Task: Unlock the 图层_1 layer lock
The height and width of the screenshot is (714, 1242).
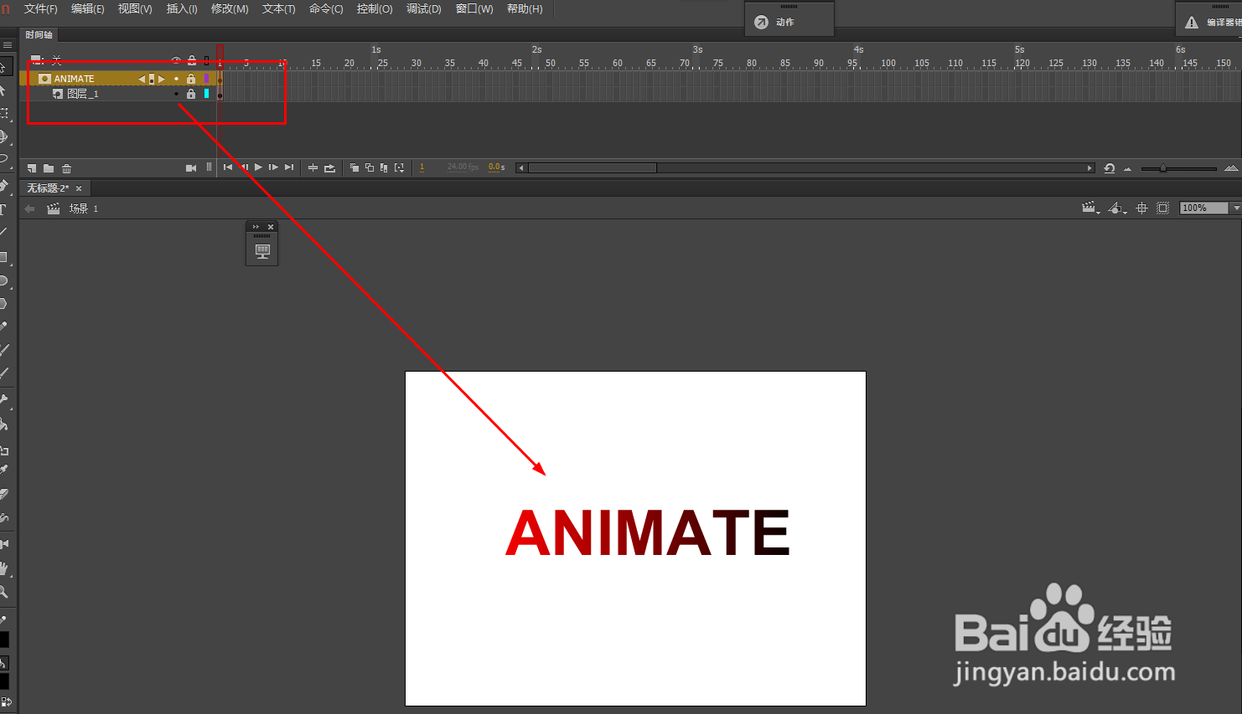Action: (191, 95)
